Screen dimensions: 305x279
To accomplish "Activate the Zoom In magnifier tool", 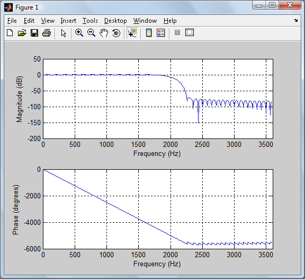I will [x=79, y=33].
